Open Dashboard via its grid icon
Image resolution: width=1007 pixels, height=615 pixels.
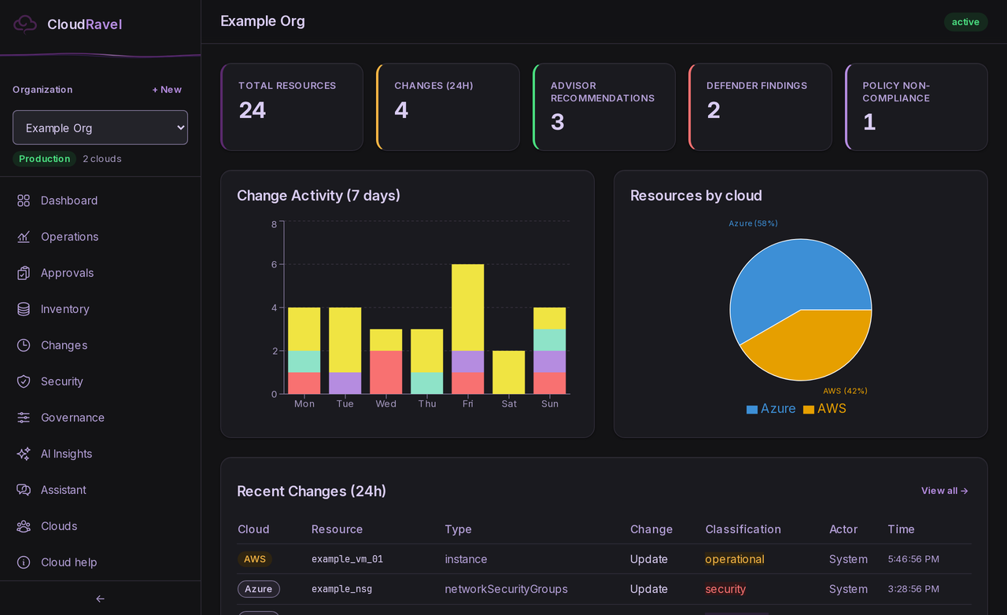tap(24, 201)
